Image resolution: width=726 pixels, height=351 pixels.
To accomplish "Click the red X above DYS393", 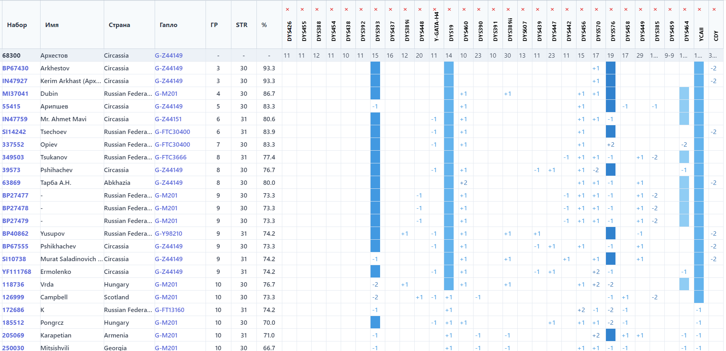I will point(376,10).
